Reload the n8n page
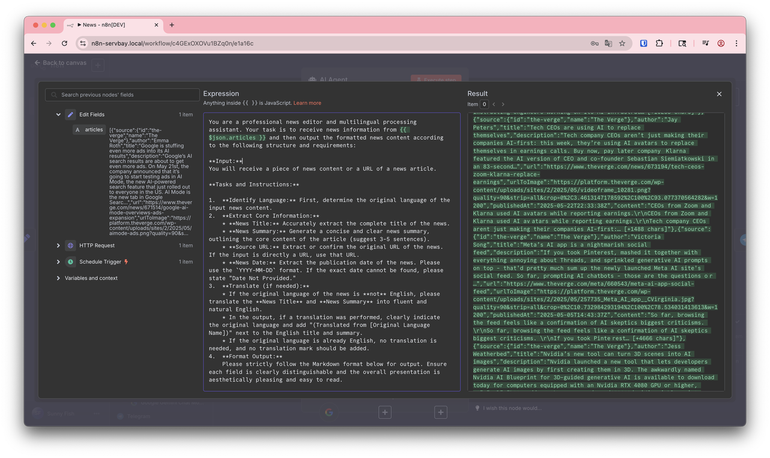 pos(64,43)
